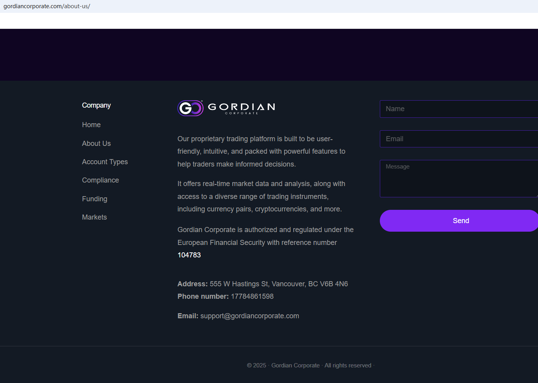The height and width of the screenshot is (383, 538).
Task: Open the Account Types link
Action: (105, 162)
